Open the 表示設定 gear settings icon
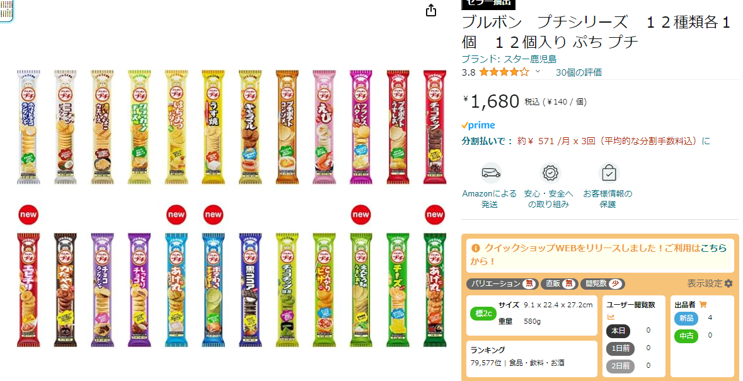 [729, 283]
